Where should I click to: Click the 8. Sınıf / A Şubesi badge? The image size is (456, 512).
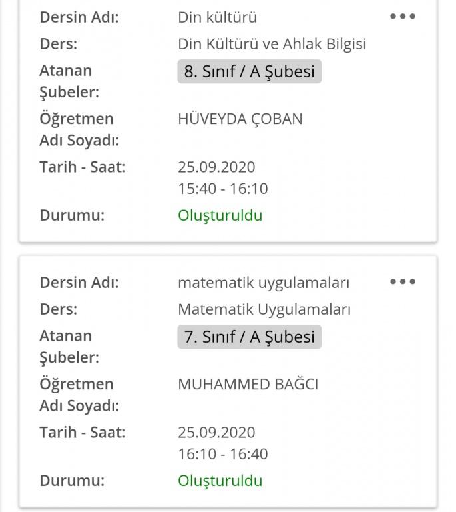(x=249, y=71)
